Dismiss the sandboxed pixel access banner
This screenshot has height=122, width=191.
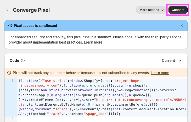[182, 26]
